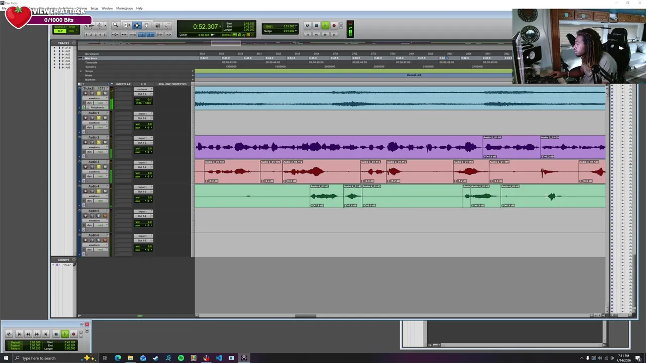Open the Help menu
The image size is (646, 363).
(x=139, y=8)
